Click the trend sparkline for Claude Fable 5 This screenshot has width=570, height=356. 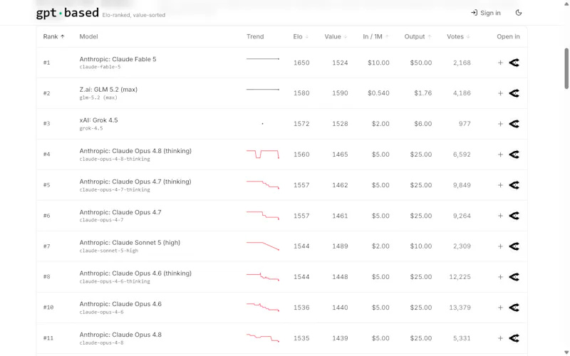(x=263, y=59)
